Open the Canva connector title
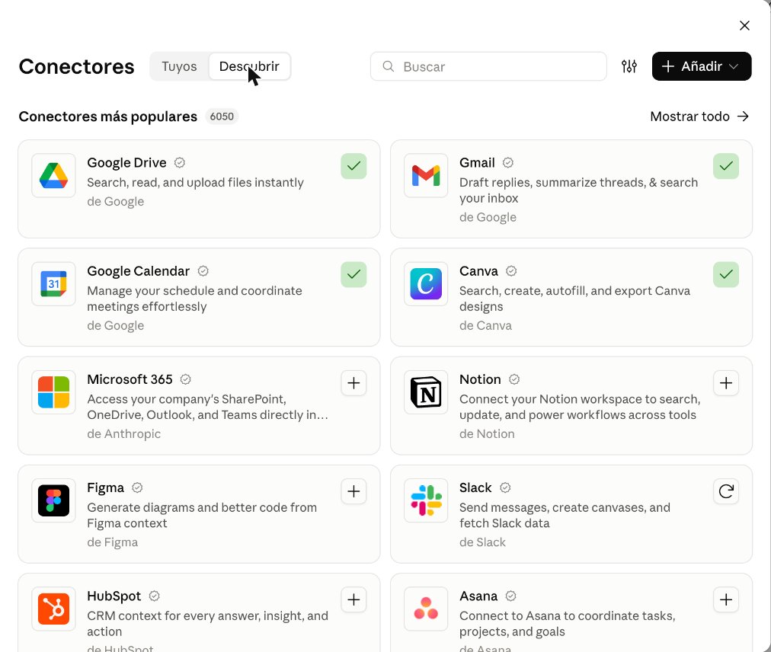The height and width of the screenshot is (652, 771). [x=478, y=271]
